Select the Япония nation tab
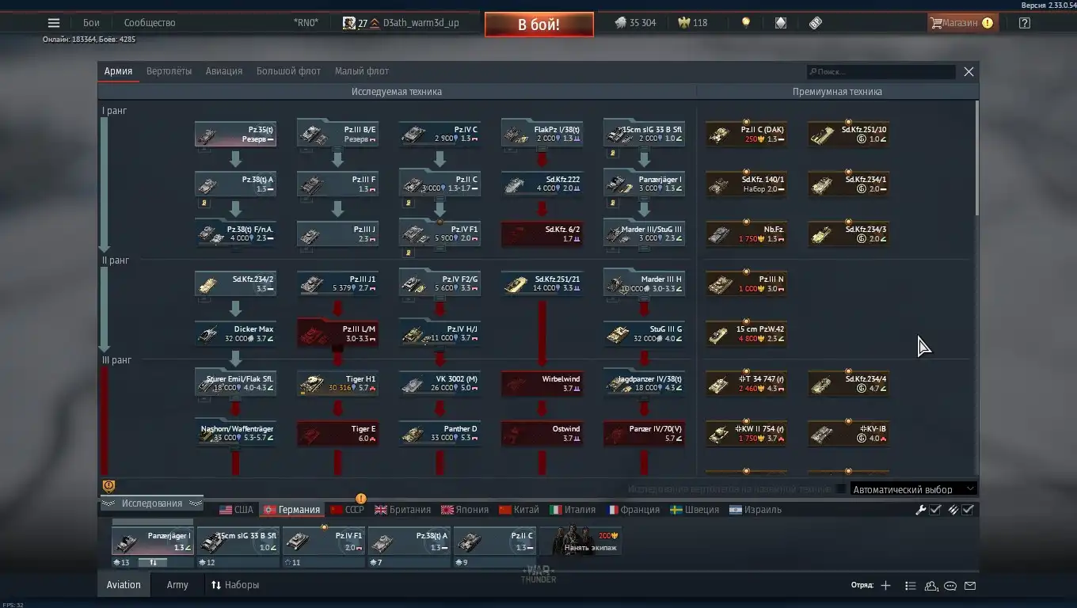This screenshot has height=608, width=1077. [x=465, y=510]
